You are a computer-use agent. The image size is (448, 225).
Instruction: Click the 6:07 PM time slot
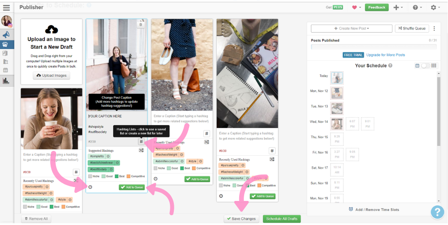click(352, 124)
